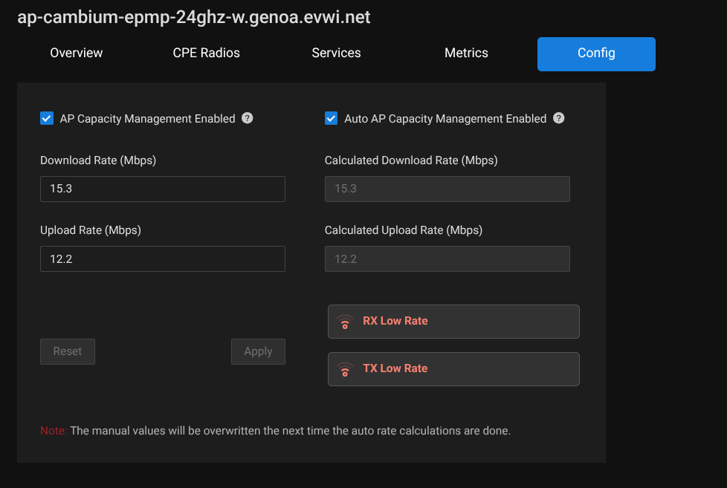
Task: Click the TX Low Rate signal icon
Action: pos(344,369)
